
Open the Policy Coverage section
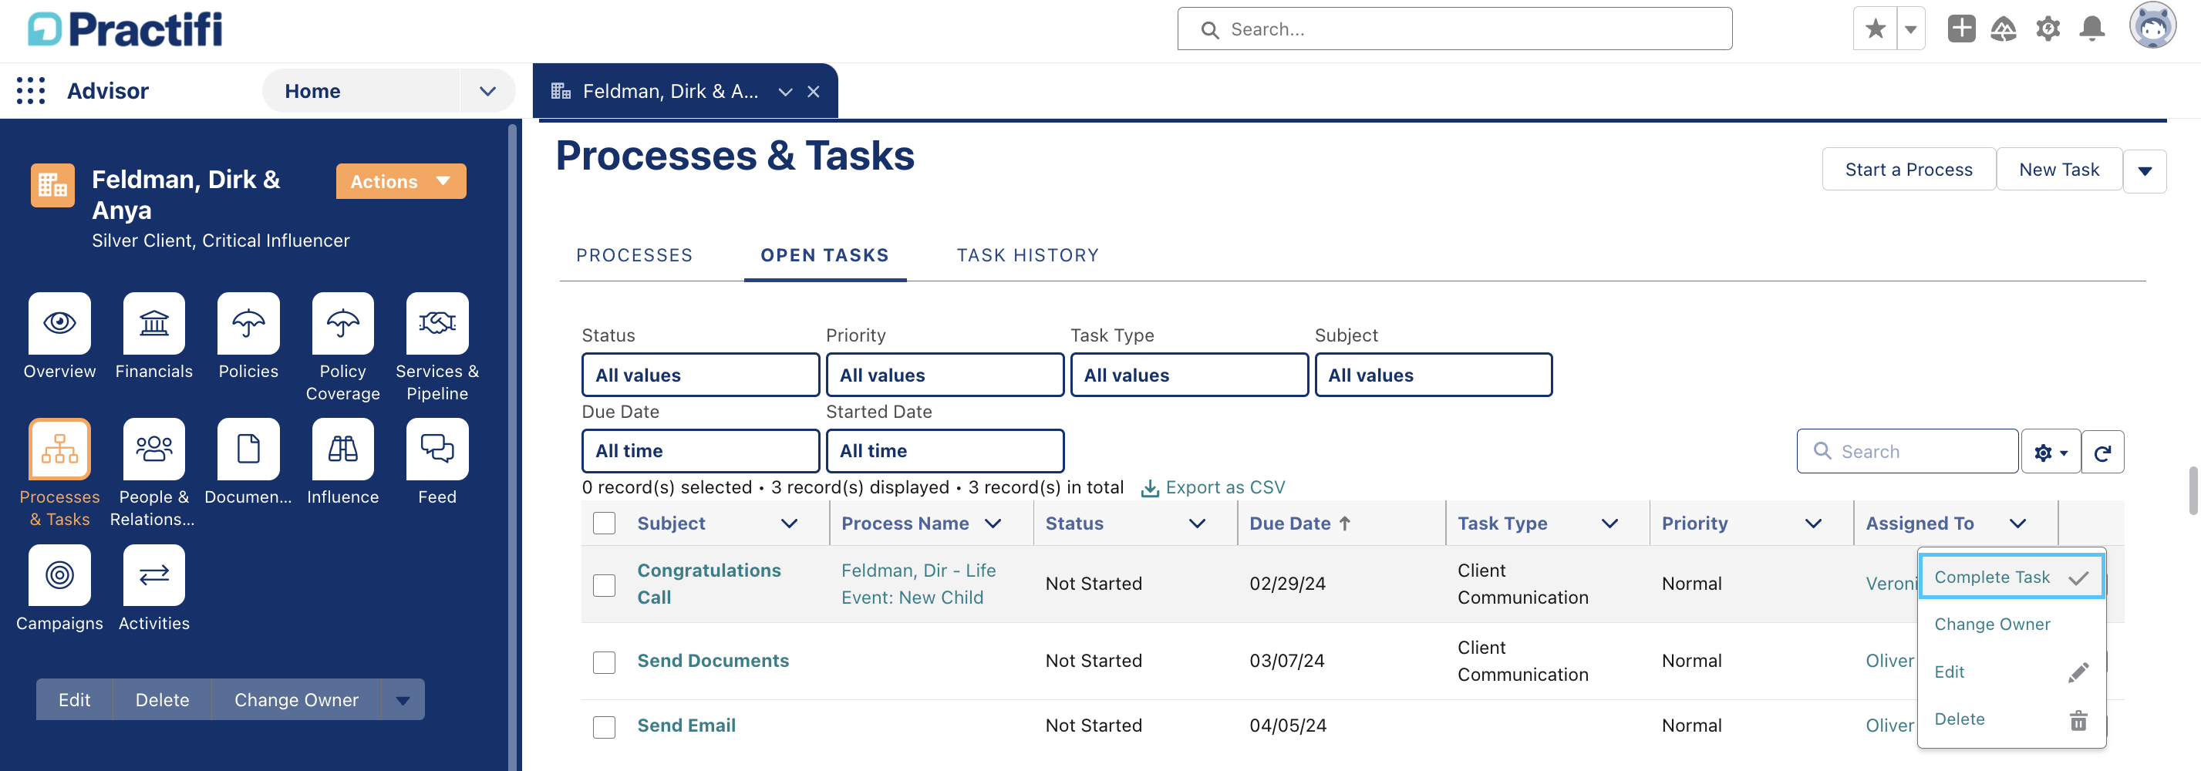(x=342, y=324)
